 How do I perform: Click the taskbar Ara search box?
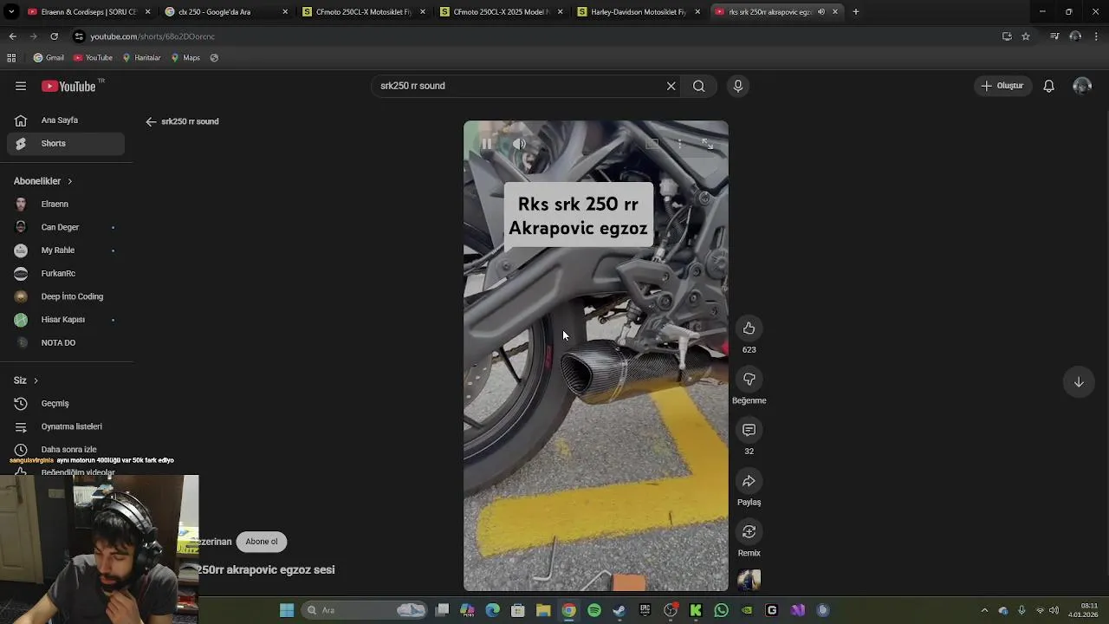(364, 610)
